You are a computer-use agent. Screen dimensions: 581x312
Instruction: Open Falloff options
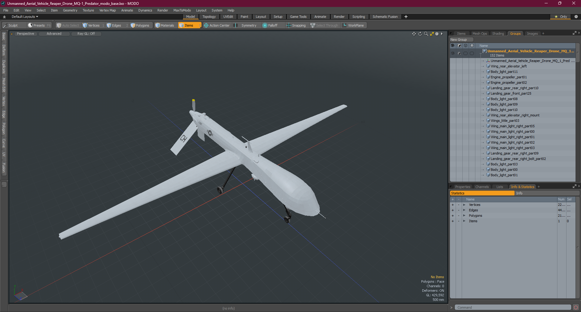click(x=273, y=25)
